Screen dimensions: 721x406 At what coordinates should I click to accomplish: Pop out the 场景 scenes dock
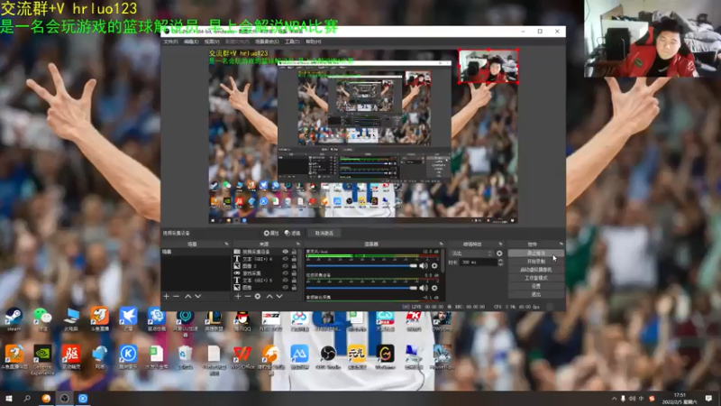point(226,244)
